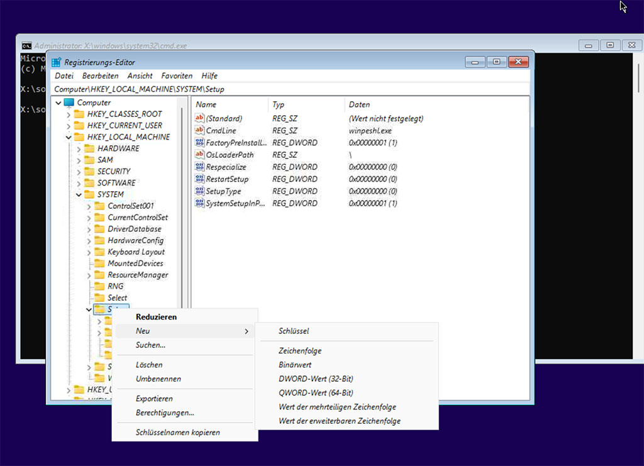
Task: Click the Registry Editor title bar icon
Action: tap(56, 62)
